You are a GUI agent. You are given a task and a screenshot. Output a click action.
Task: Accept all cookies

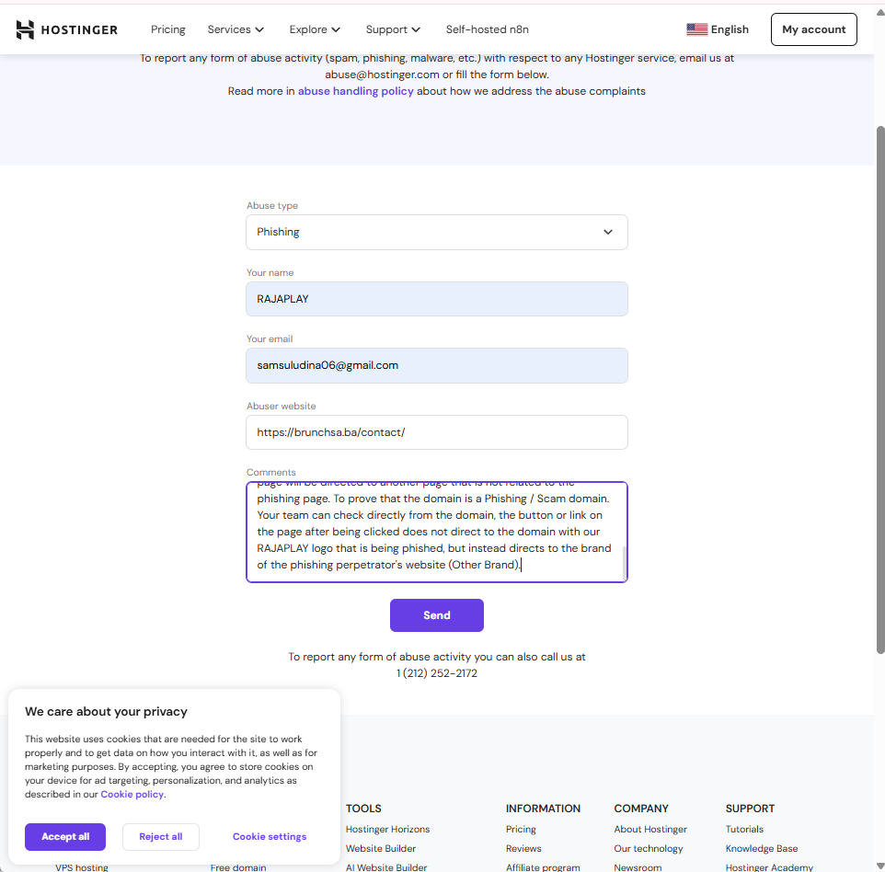tap(65, 837)
